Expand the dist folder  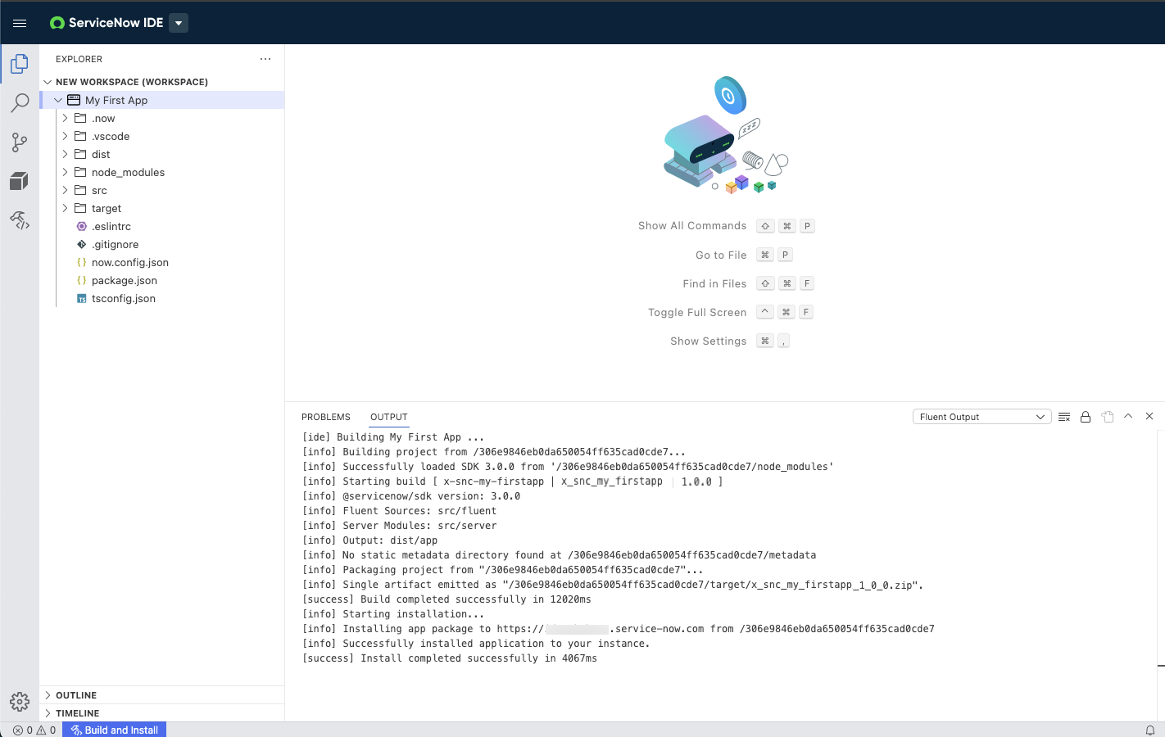coord(65,154)
